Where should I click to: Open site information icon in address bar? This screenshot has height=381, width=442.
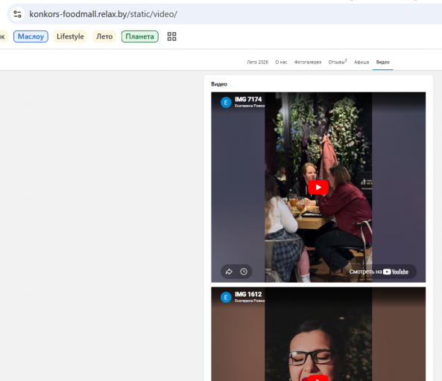(x=17, y=14)
